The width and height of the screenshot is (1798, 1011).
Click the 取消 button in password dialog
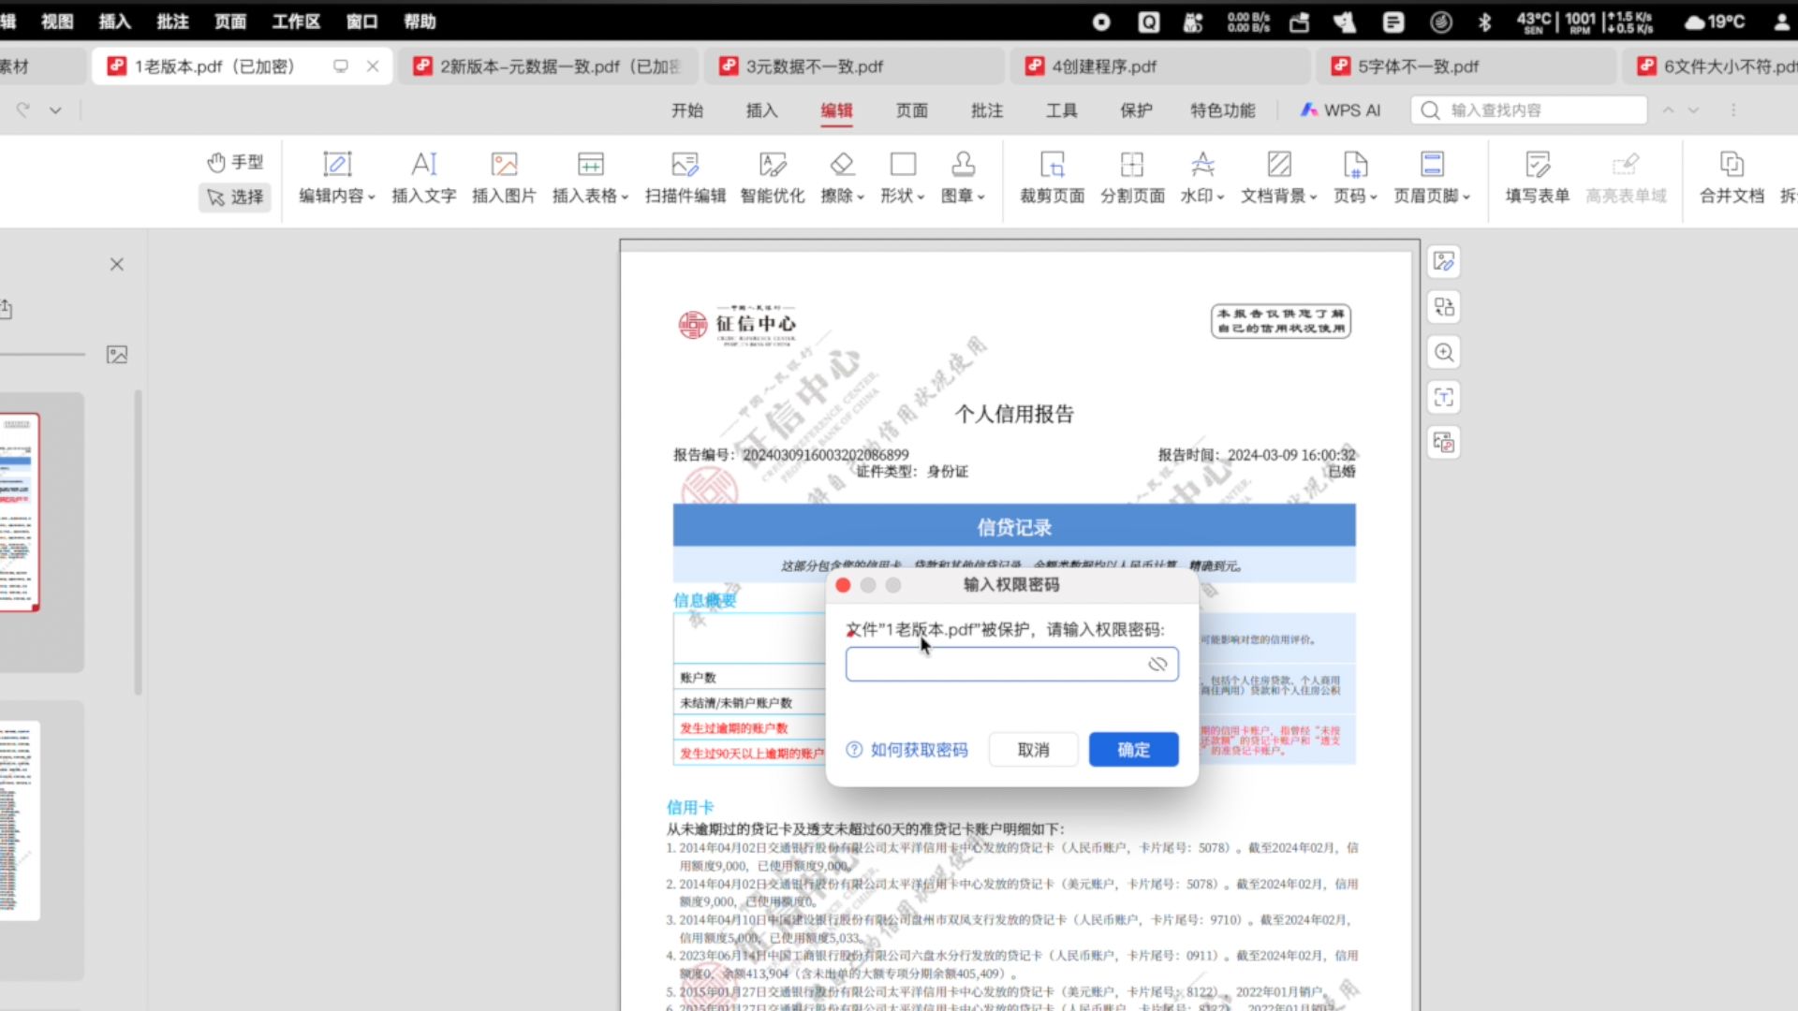tap(1033, 750)
